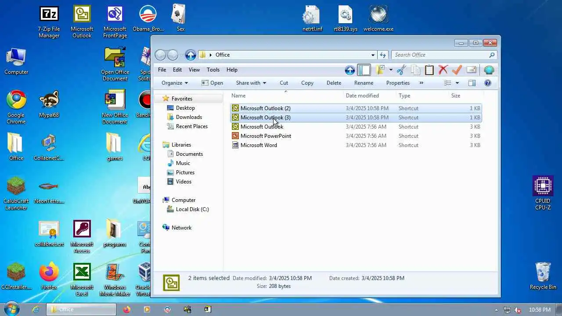Click the Rename command button
562x316 pixels.
coord(364,83)
